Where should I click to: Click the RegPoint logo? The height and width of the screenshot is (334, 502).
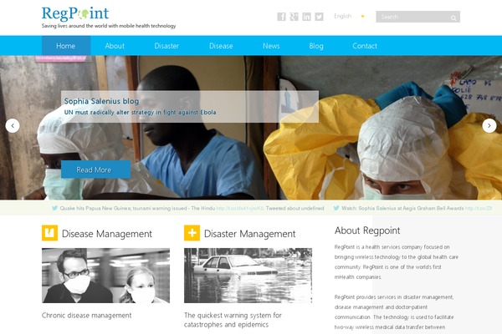(x=75, y=13)
